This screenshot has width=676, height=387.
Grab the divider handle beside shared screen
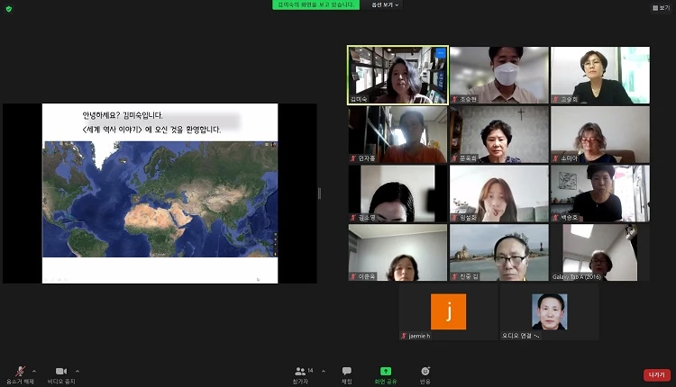click(320, 193)
